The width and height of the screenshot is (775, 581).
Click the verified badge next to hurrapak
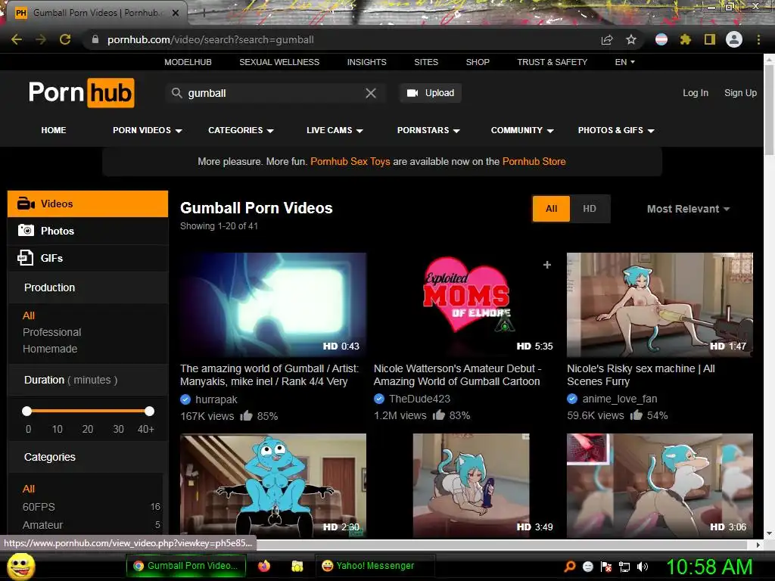click(x=185, y=399)
